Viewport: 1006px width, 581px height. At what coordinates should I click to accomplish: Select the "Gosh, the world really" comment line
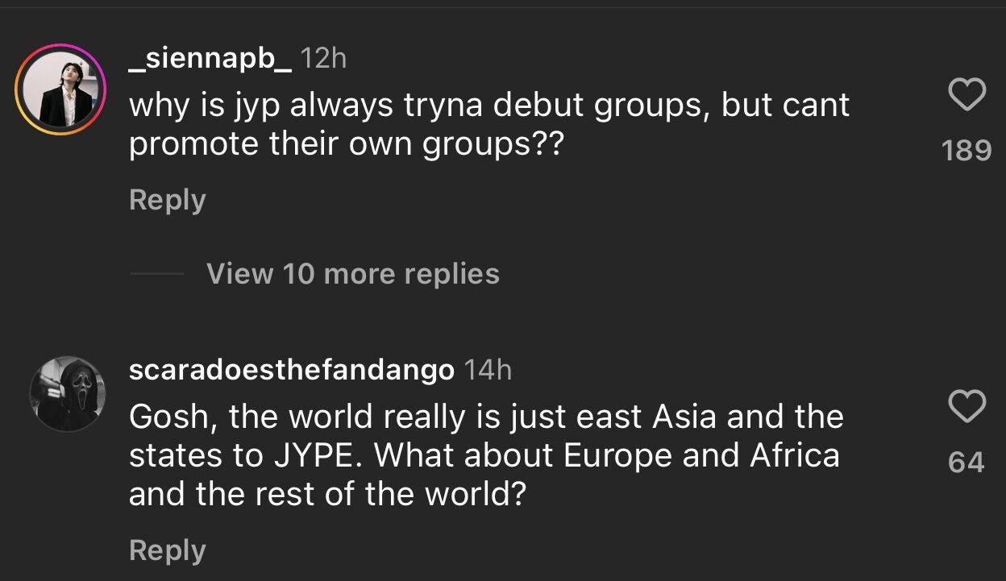click(x=485, y=417)
